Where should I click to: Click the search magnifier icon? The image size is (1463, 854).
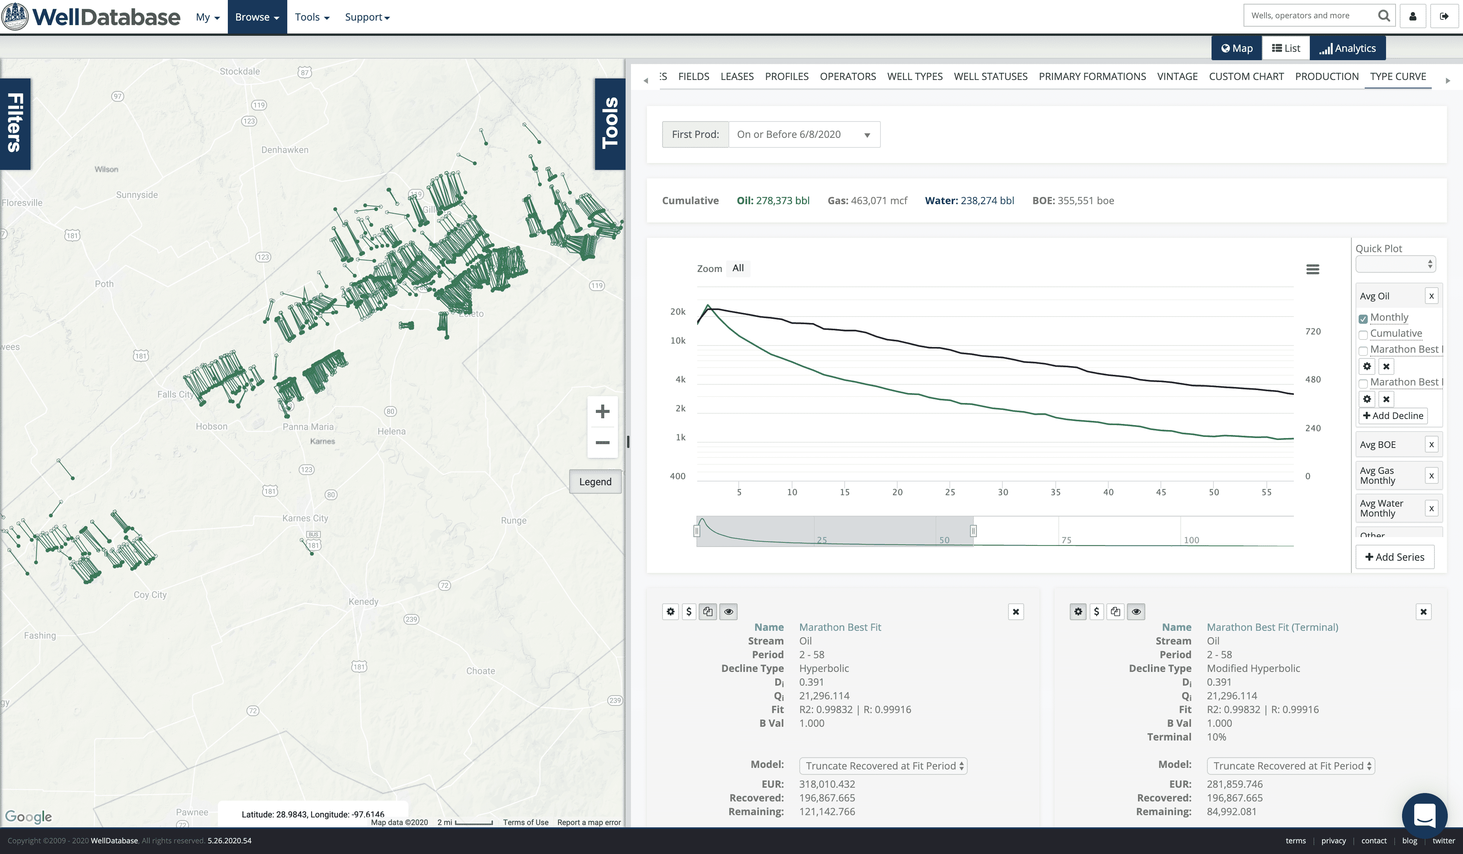pos(1383,16)
